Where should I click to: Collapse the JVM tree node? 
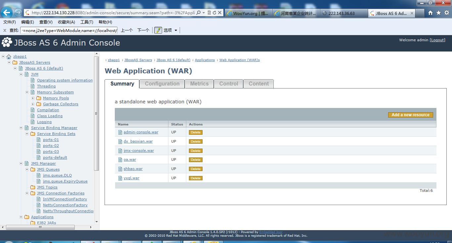click(x=21, y=75)
